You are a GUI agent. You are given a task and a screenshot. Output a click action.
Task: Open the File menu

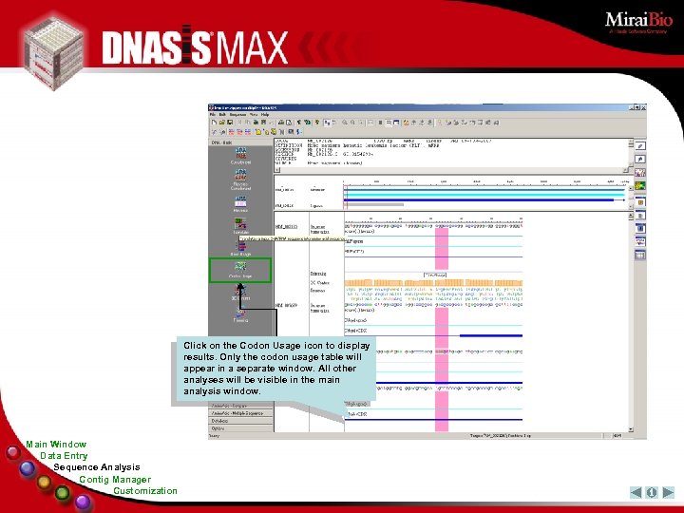pos(213,114)
